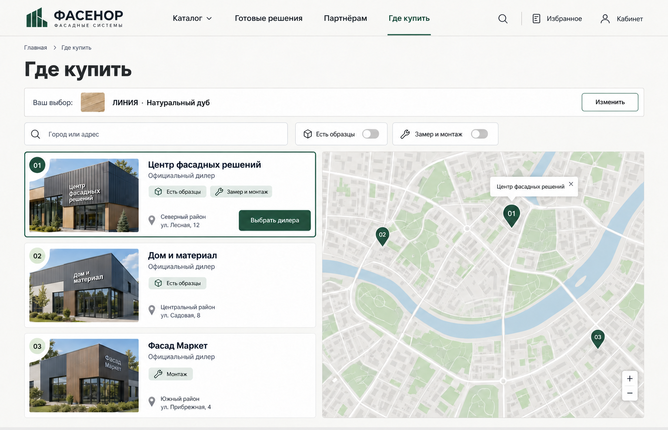Zoom out the map with minus button
668x430 pixels.
click(630, 393)
